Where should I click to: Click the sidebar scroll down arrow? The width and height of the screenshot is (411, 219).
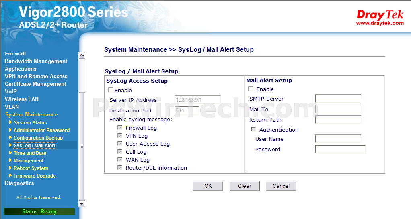coord(82,204)
